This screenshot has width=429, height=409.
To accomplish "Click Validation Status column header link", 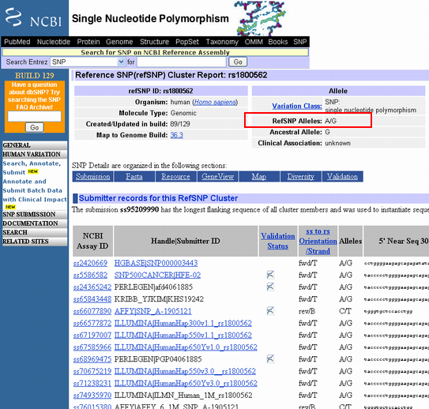I will (x=277, y=241).
